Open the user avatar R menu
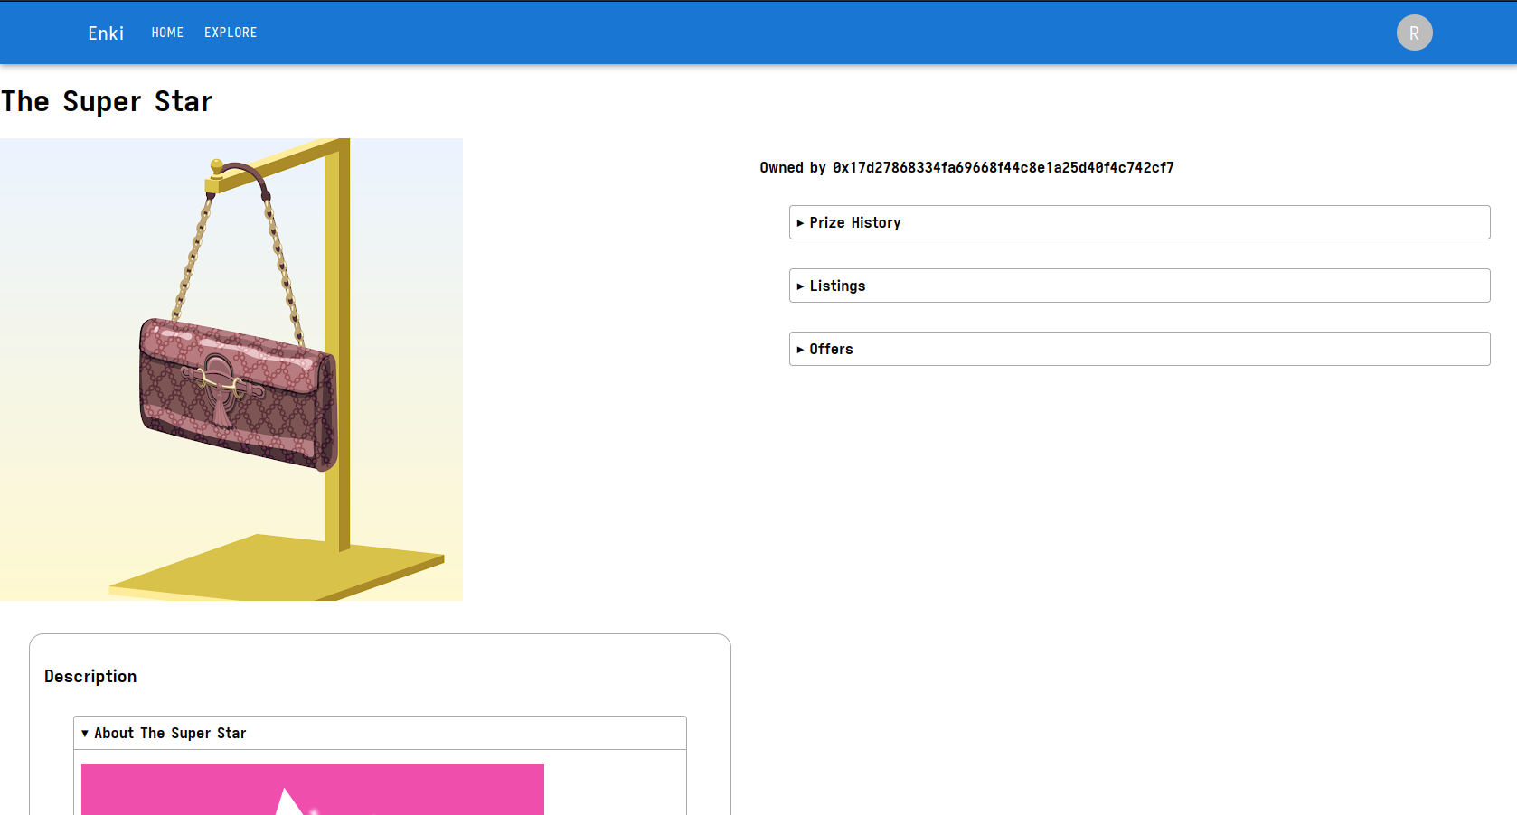This screenshot has height=815, width=1517. click(x=1414, y=33)
